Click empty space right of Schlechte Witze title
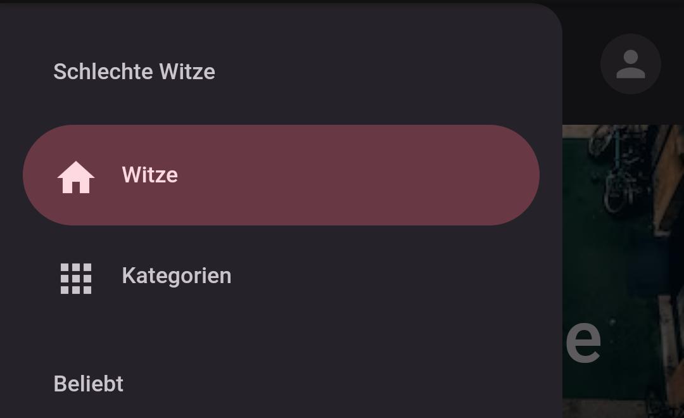 pos(380,72)
